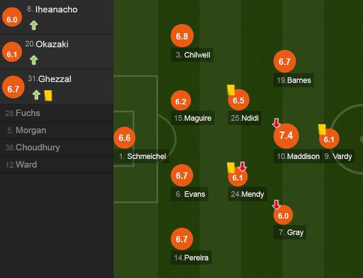The height and width of the screenshot is (278, 363).
Task: Select Choudhury from the bench list
Action: point(57,147)
